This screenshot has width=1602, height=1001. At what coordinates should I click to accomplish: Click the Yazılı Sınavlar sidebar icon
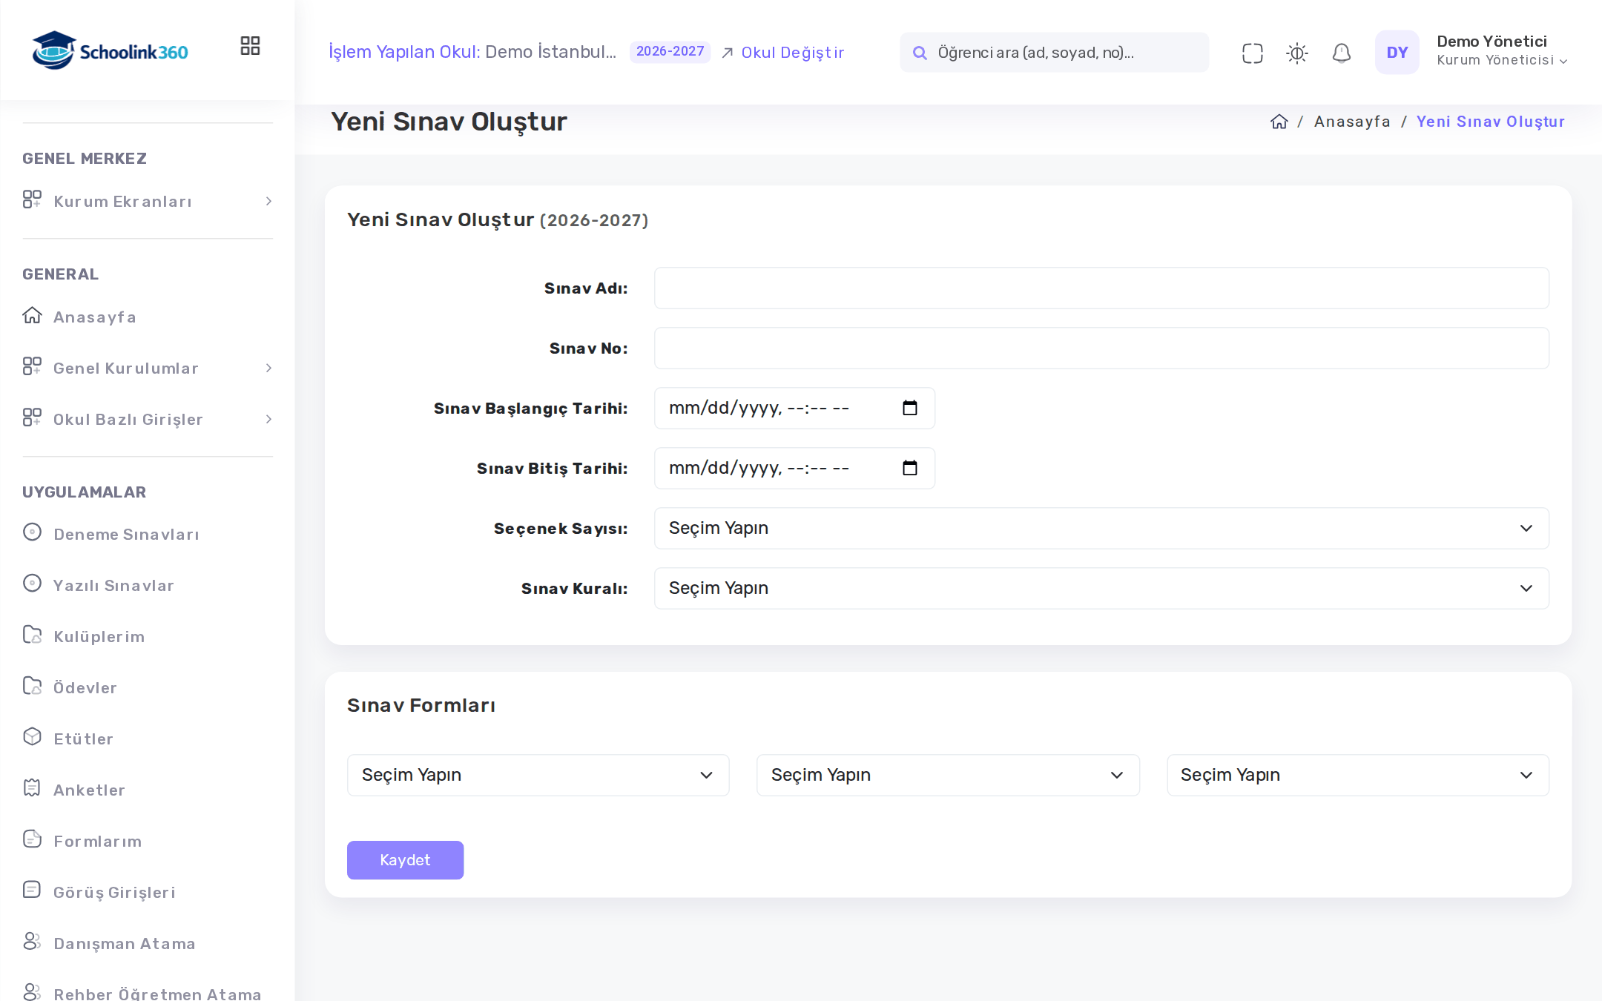tap(32, 584)
